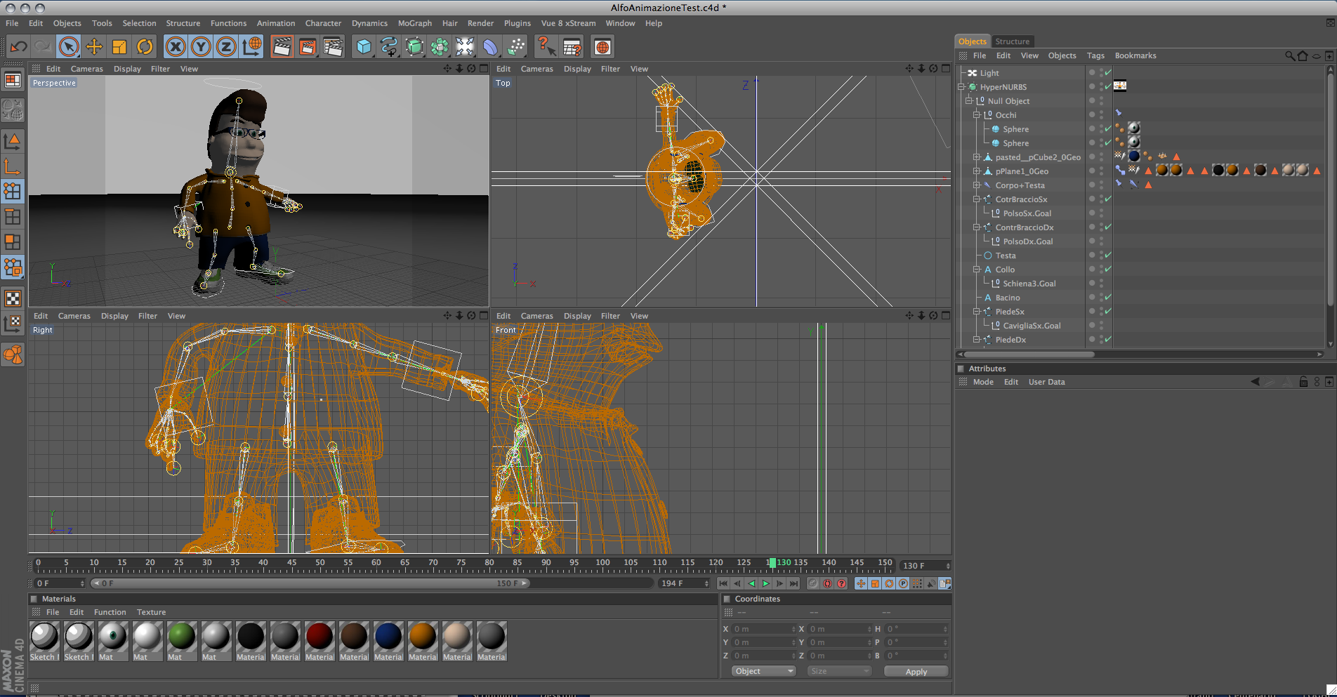Click the Undo arrow icon
The width and height of the screenshot is (1337, 697).
19,47
